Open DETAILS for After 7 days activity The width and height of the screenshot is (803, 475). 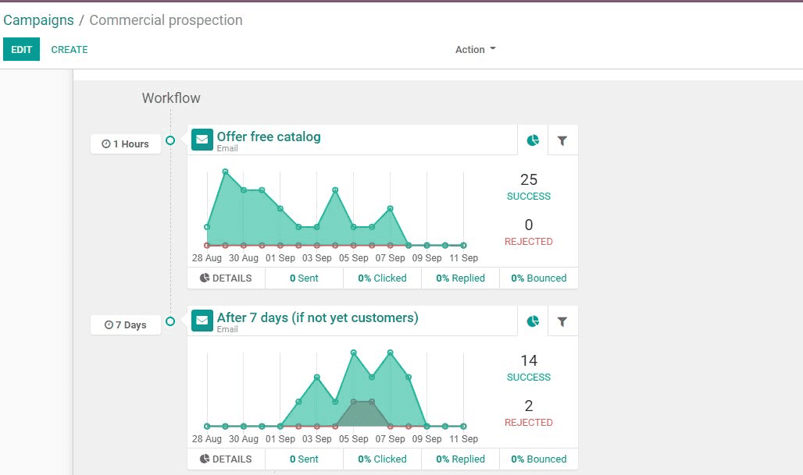[226, 459]
